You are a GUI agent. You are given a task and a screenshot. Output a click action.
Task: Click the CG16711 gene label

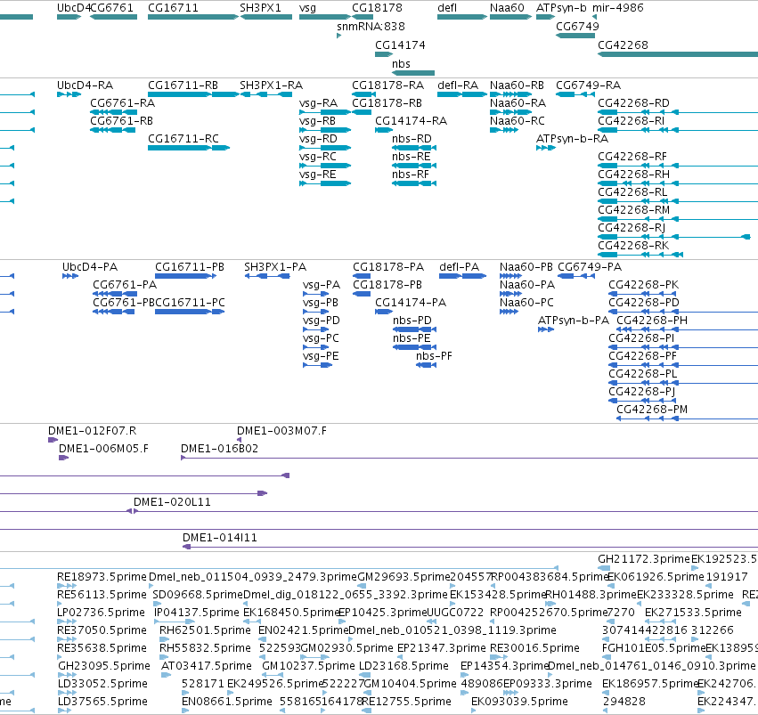(173, 8)
